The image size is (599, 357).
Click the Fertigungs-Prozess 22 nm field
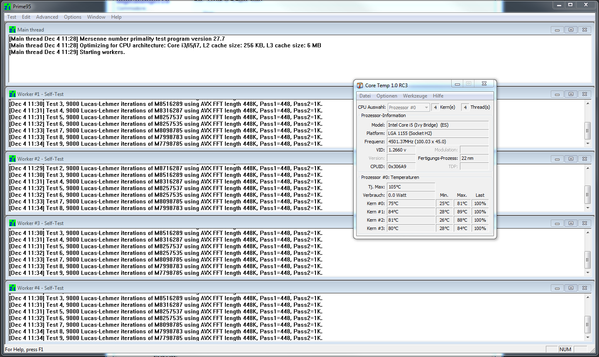point(474,158)
